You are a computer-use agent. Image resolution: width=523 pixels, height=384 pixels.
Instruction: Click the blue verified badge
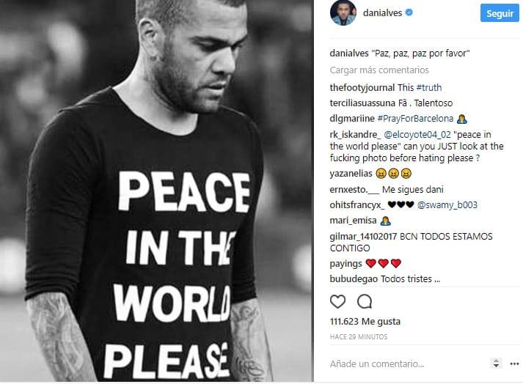point(409,12)
